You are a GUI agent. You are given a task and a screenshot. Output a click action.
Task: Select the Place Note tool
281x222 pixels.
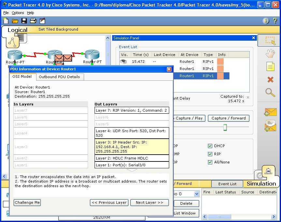tap(270, 67)
